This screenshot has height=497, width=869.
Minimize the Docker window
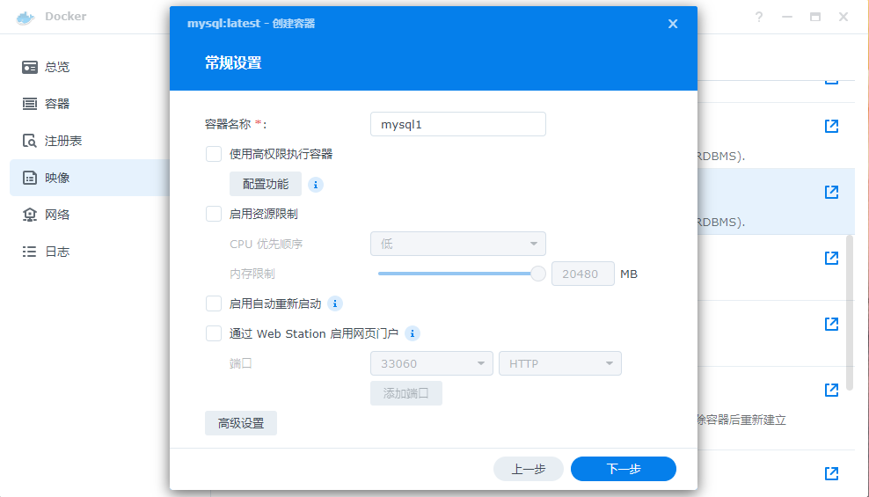(787, 18)
